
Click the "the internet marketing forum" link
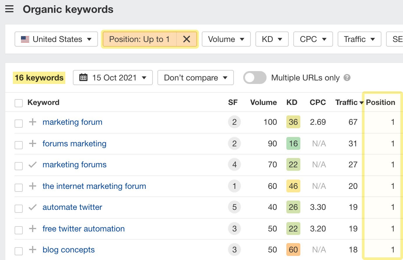tap(94, 186)
